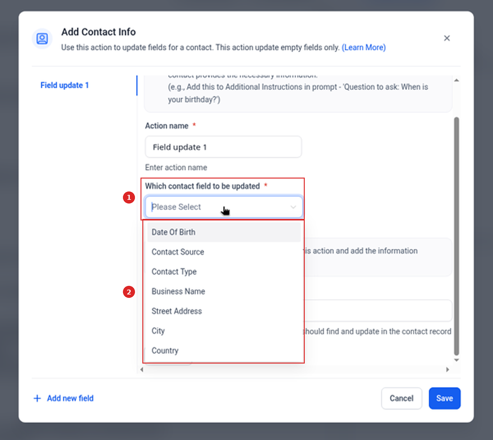
Task: Click the vertical scrollbar thumb
Action: (x=457, y=236)
